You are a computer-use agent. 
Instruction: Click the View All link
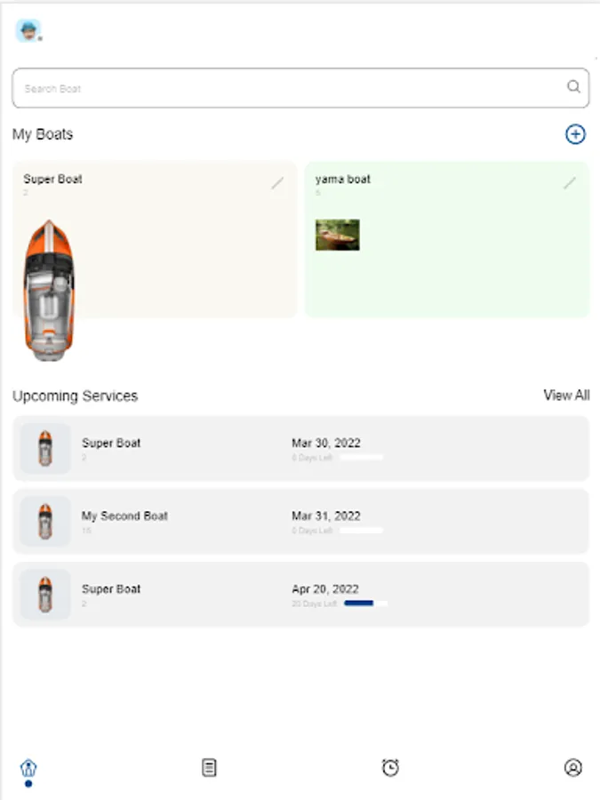(x=566, y=396)
